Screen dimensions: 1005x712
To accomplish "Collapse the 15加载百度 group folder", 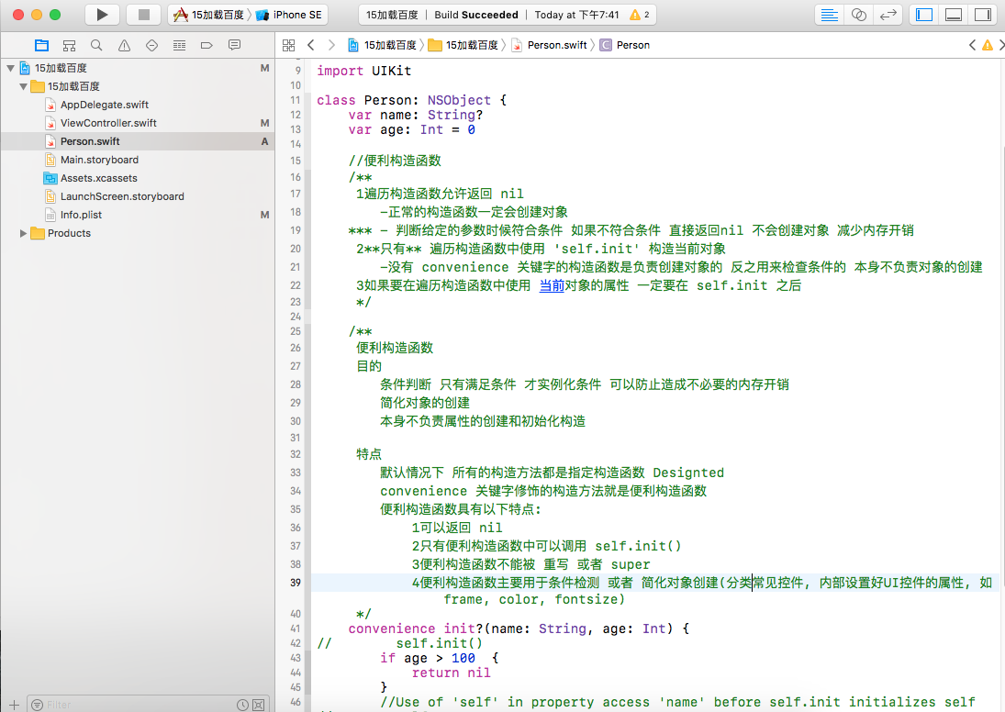I will coord(23,86).
